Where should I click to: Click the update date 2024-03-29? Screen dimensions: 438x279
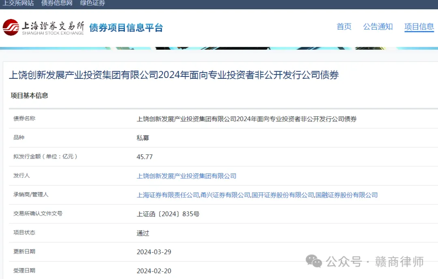(x=154, y=252)
